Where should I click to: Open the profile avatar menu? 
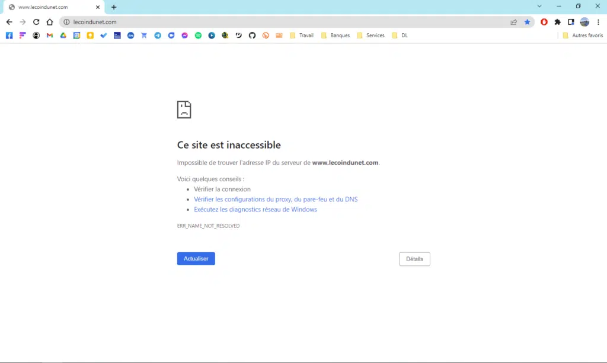pyautogui.click(x=584, y=22)
